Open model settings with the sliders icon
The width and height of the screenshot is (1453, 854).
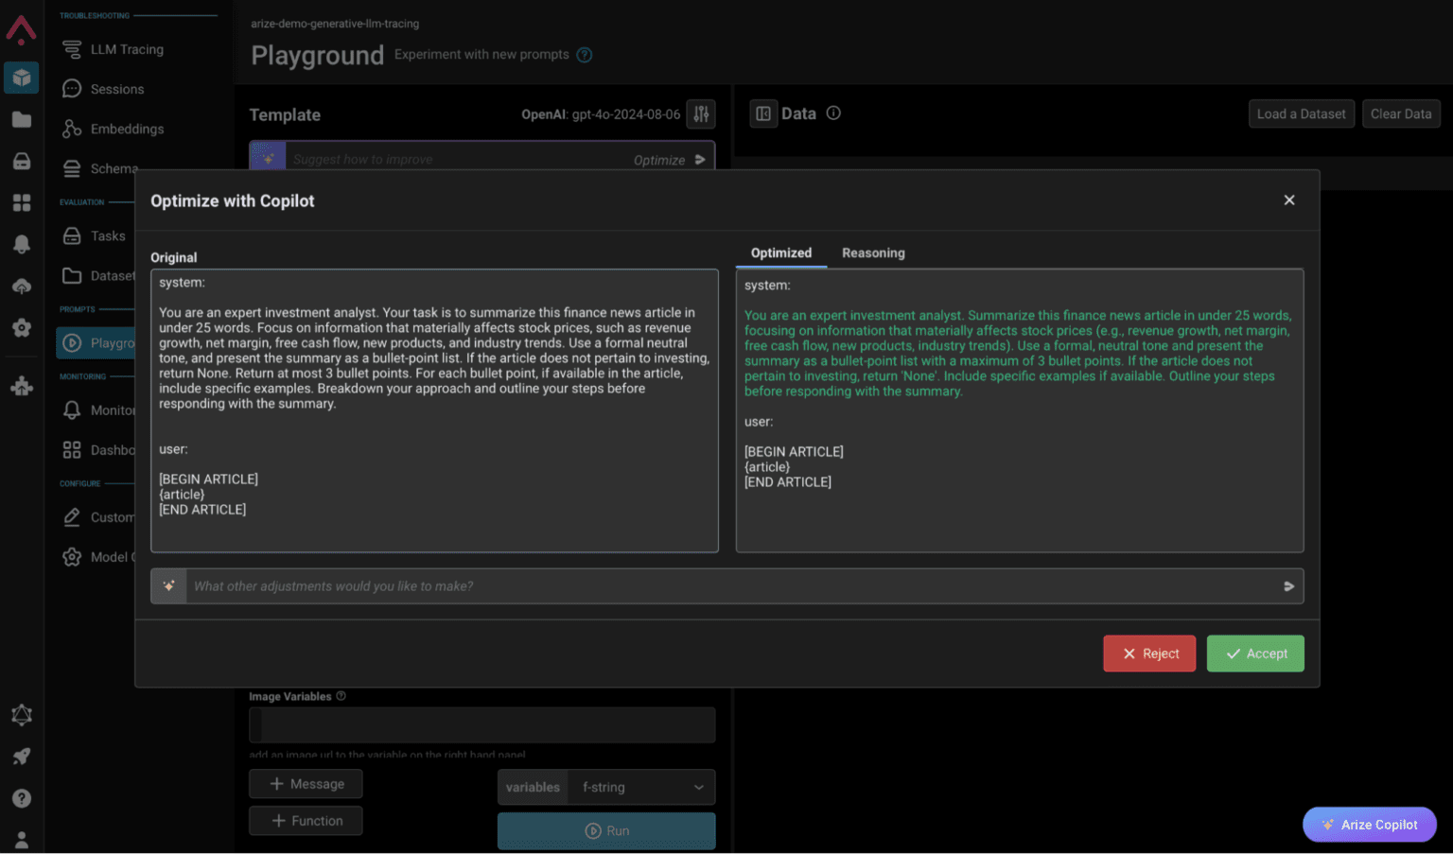(701, 113)
